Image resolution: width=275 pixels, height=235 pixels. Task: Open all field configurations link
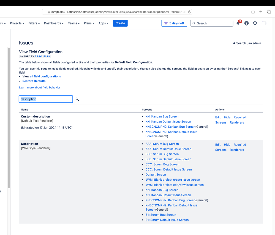click(45, 76)
